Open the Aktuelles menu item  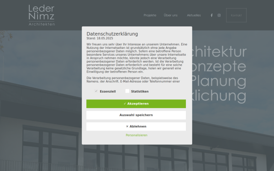tap(194, 16)
